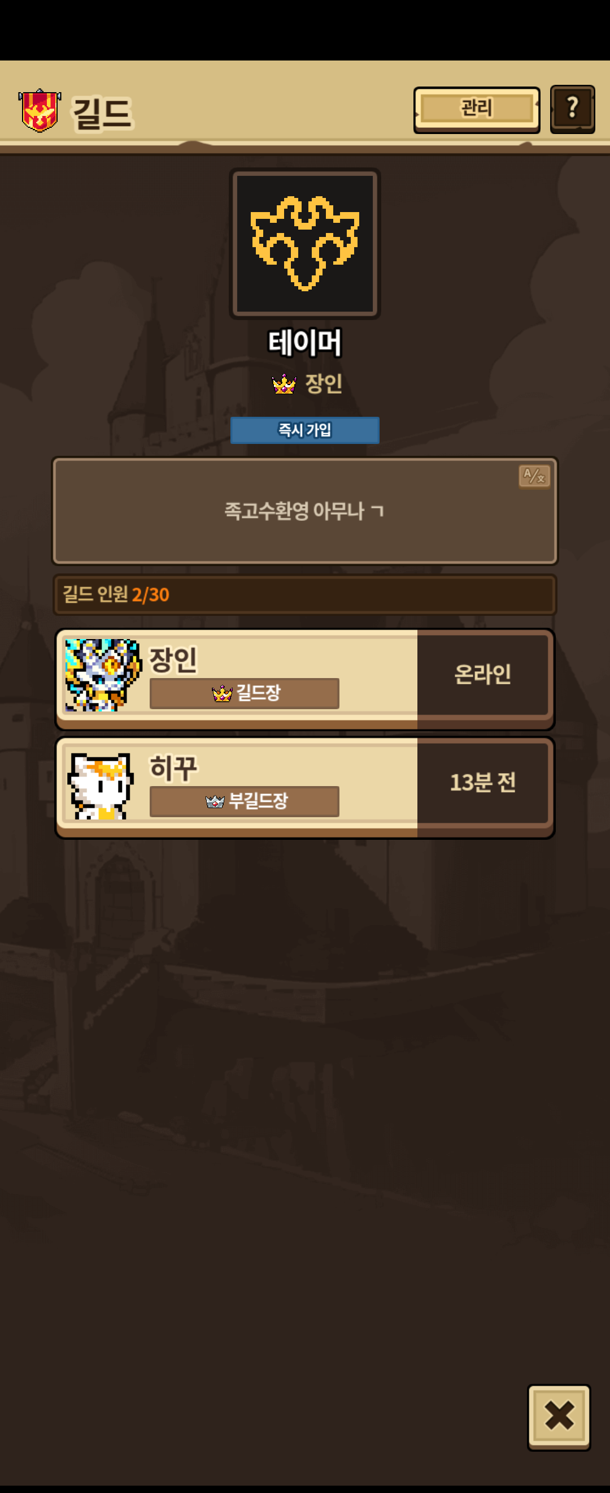The image size is (610, 1493).
Task: Tap the red guild banner icon
Action: tap(40, 110)
